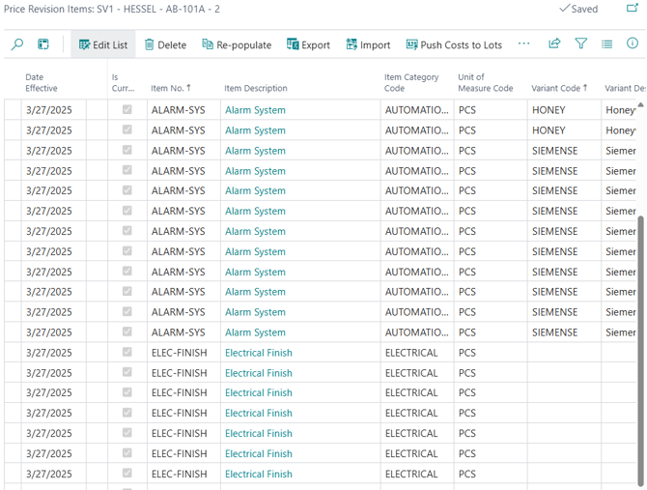
Task: Click the Delete trash action
Action: pyautogui.click(x=165, y=44)
